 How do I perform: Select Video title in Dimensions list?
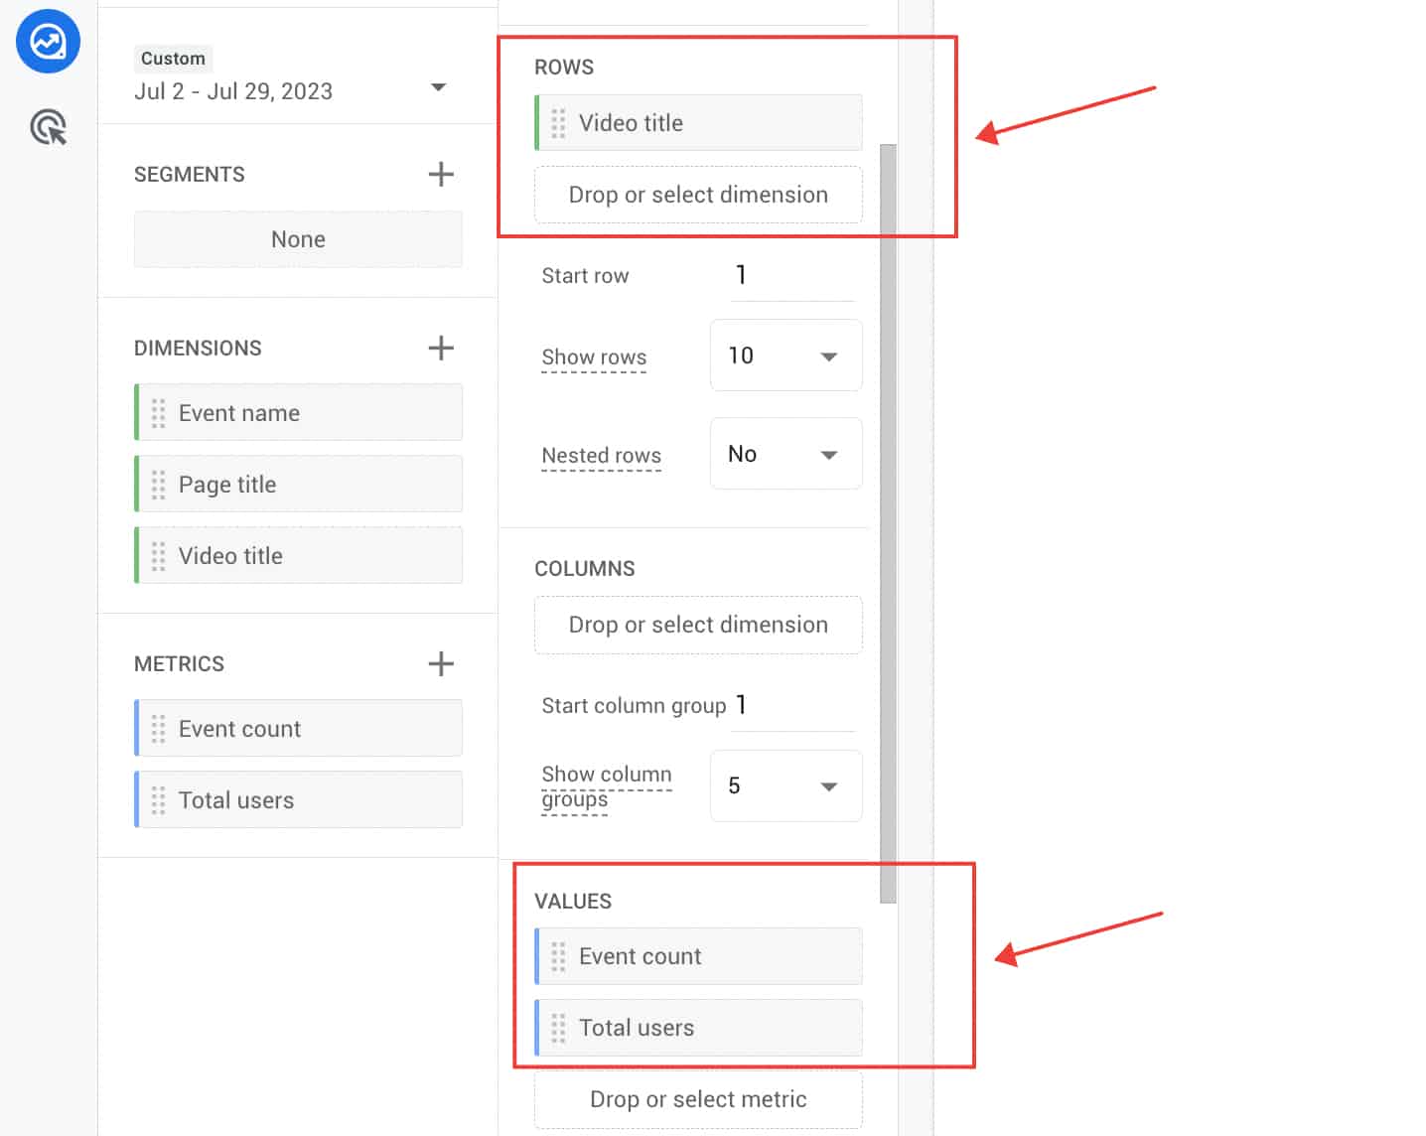click(x=298, y=556)
